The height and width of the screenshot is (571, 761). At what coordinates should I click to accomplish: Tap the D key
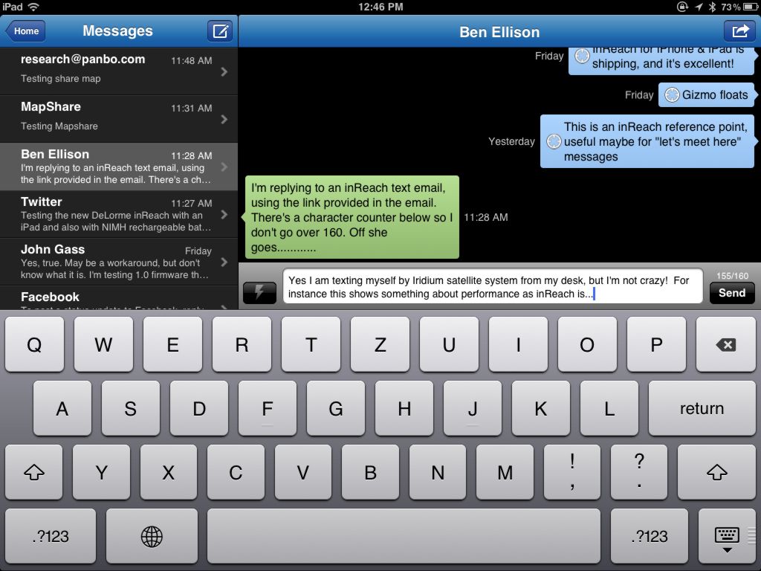pos(199,408)
